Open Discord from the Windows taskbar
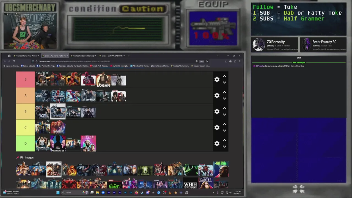This screenshot has height=198, width=352. [x=147, y=193]
